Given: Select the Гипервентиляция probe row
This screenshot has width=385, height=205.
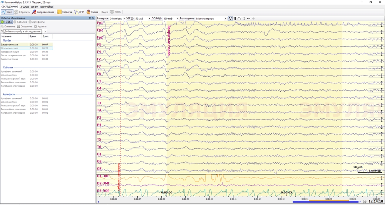Looking at the screenshot, I should pyautogui.click(x=13, y=52).
